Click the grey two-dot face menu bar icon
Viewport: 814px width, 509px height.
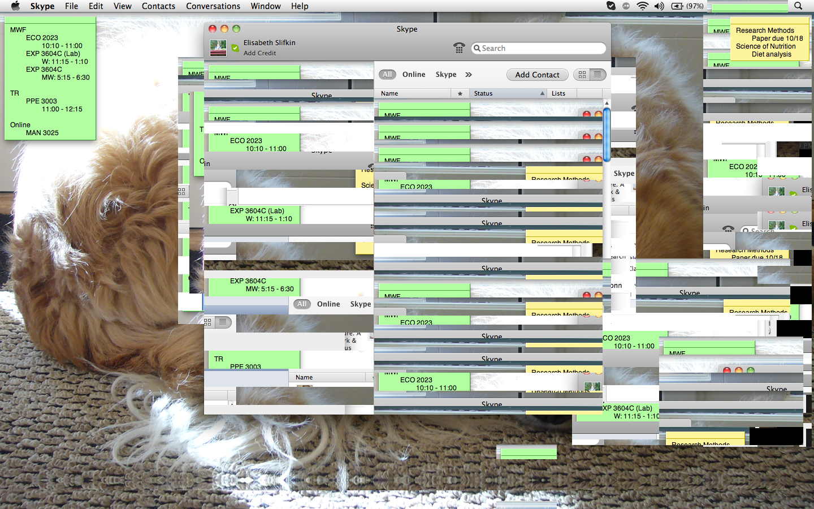626,6
